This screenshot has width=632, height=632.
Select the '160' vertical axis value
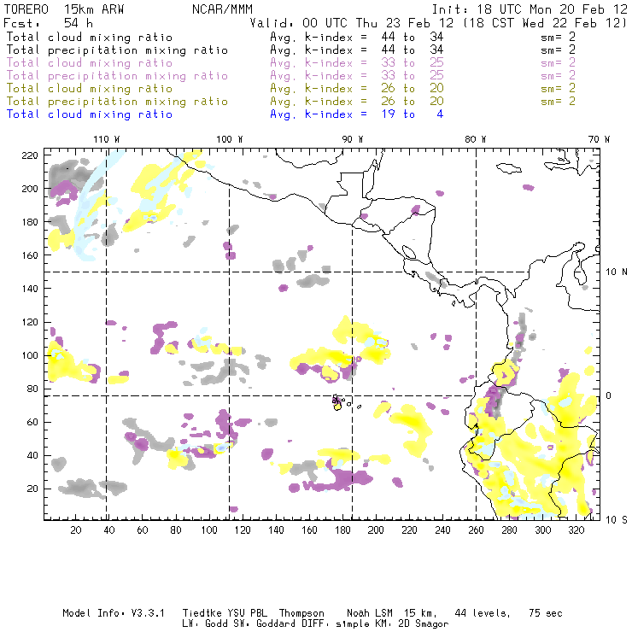(30, 255)
